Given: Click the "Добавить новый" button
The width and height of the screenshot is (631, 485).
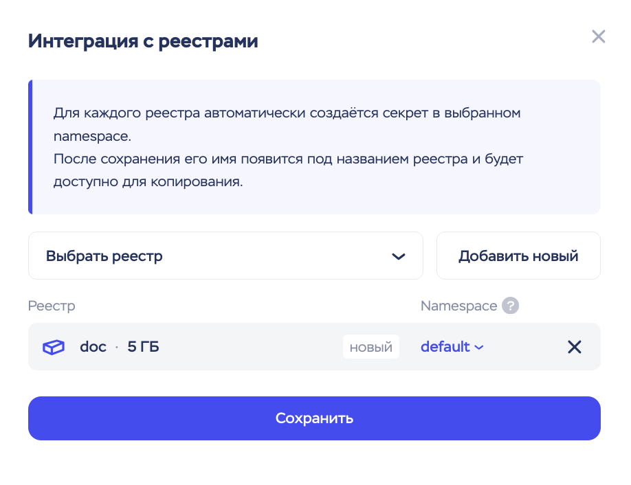Looking at the screenshot, I should (x=518, y=256).
